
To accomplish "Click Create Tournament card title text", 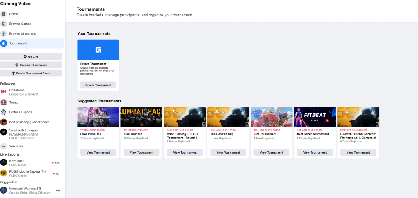I will click(x=93, y=64).
